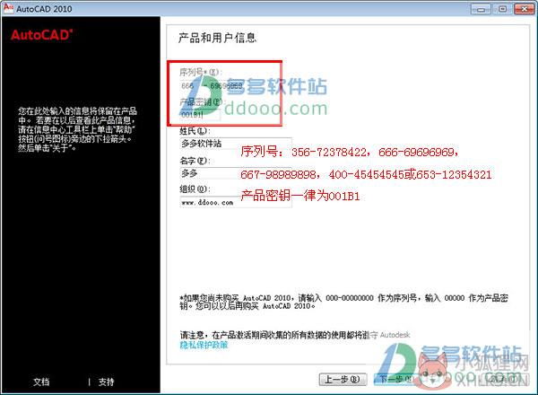Viewport: 538px width, 395px height.
Task: Focus the 组织 organization field
Action: click(236, 202)
